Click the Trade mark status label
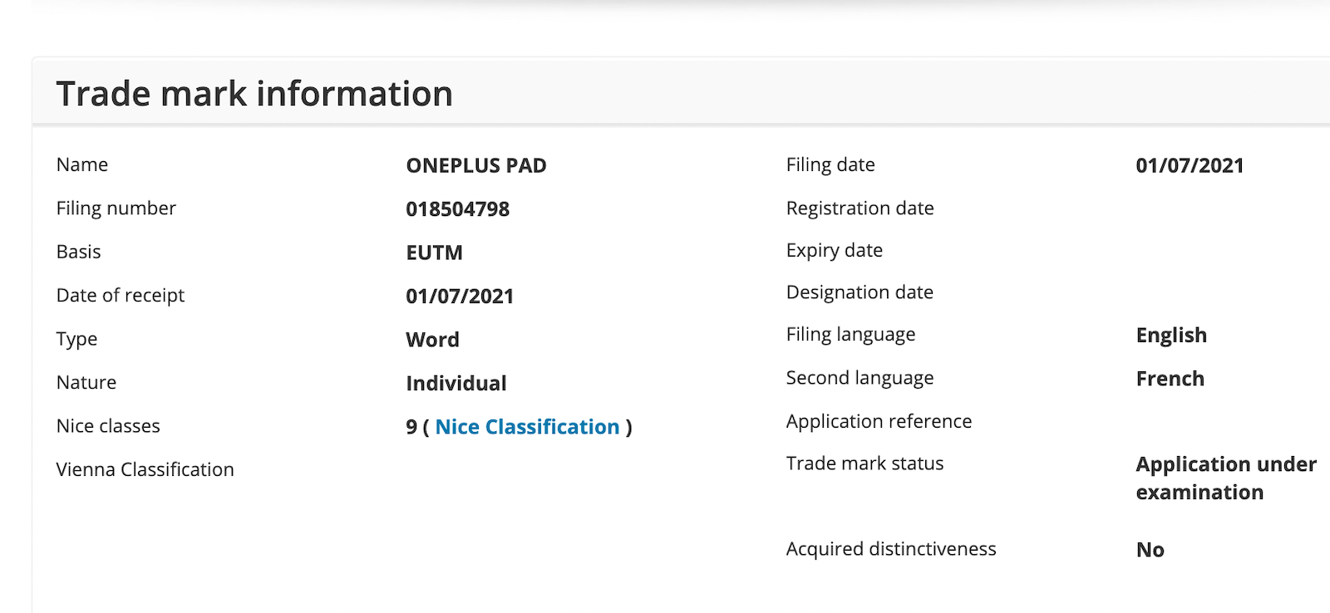 point(864,463)
